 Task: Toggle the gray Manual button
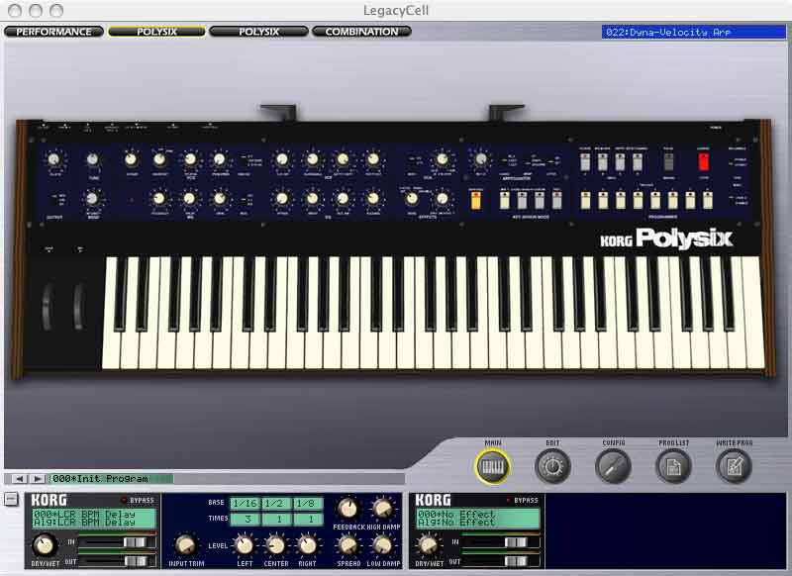click(x=668, y=161)
